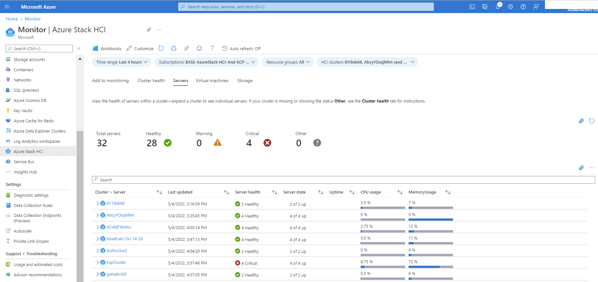The image size is (598, 282).
Task: Open more options for the server table
Action: point(592,168)
